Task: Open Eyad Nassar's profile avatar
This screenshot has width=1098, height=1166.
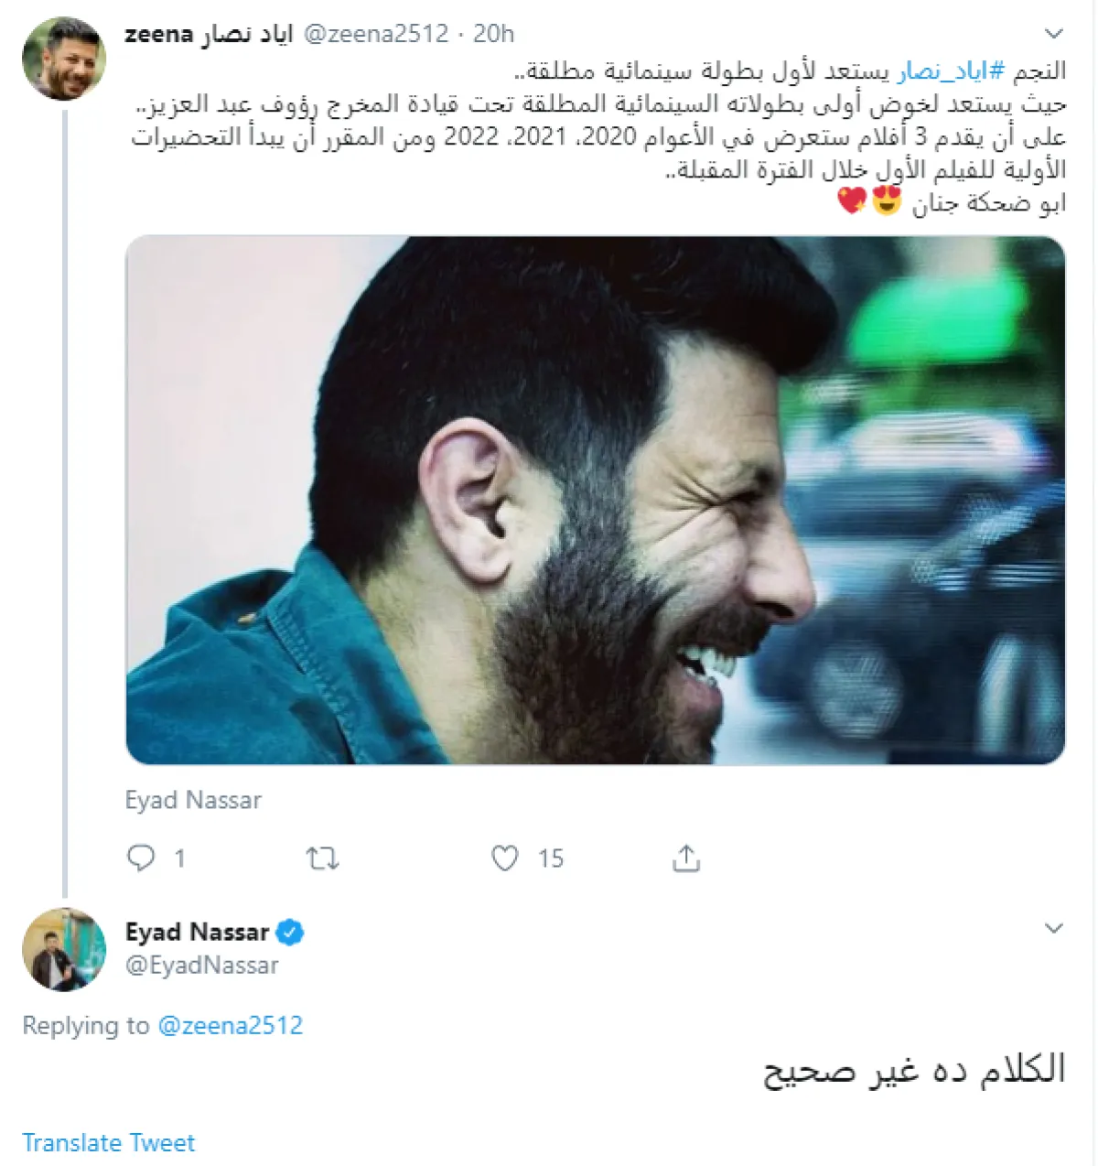Action: (64, 949)
